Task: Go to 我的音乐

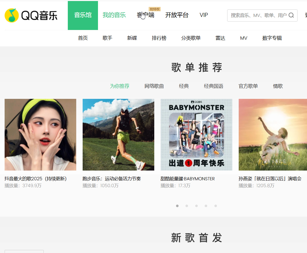Action: click(x=114, y=15)
